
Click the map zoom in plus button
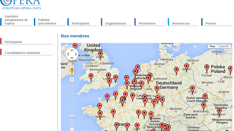(x=72, y=80)
